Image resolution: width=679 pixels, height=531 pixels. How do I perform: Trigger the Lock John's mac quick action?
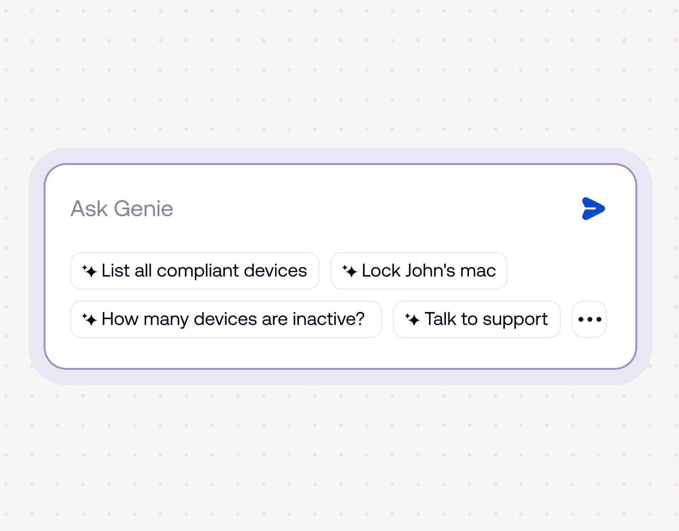click(419, 271)
